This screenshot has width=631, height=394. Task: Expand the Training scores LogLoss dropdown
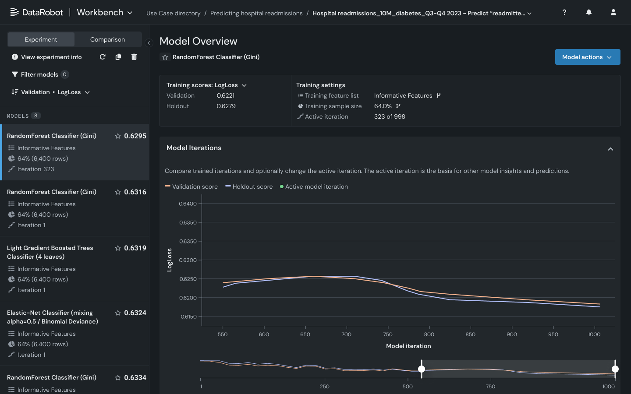(x=244, y=85)
